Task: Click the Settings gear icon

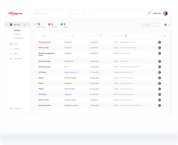Action: 11,109
